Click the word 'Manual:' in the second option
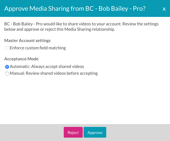The height and width of the screenshot is (141, 170). click(17, 73)
